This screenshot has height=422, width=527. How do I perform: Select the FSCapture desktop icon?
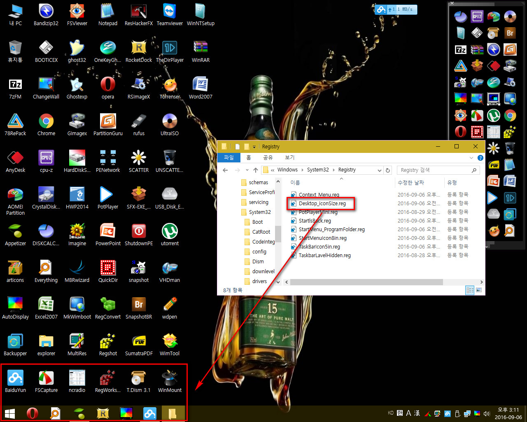coord(46,382)
